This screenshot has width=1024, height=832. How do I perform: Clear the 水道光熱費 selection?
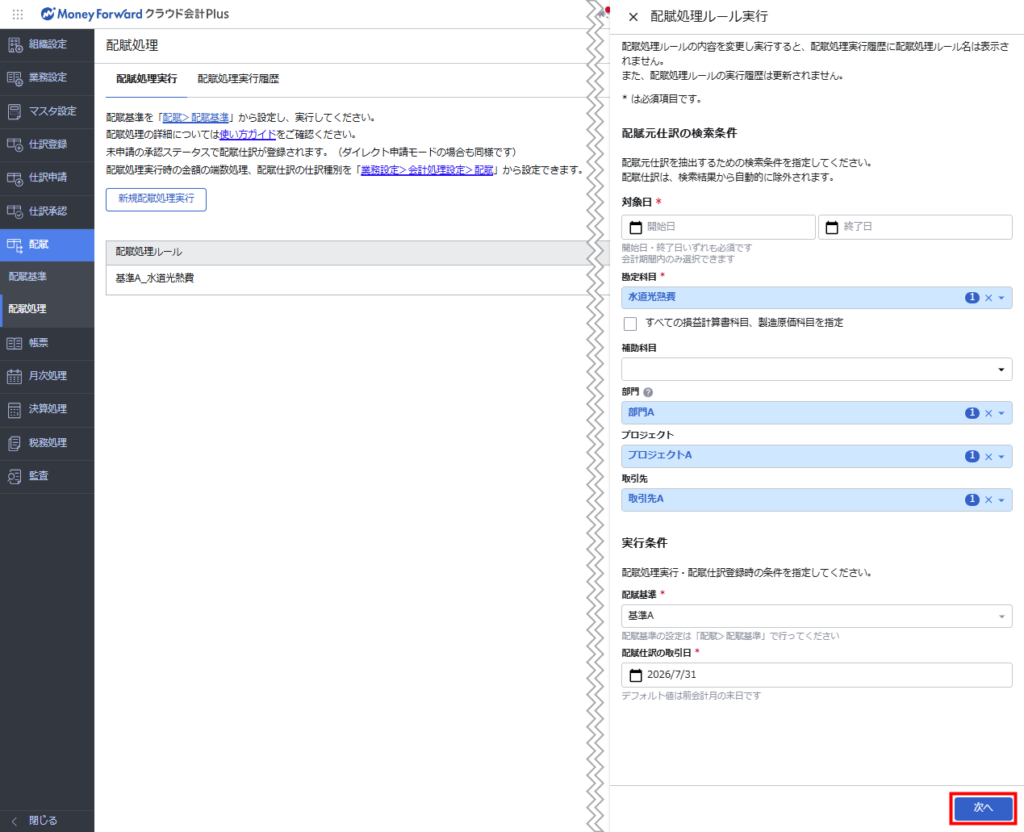pos(988,298)
